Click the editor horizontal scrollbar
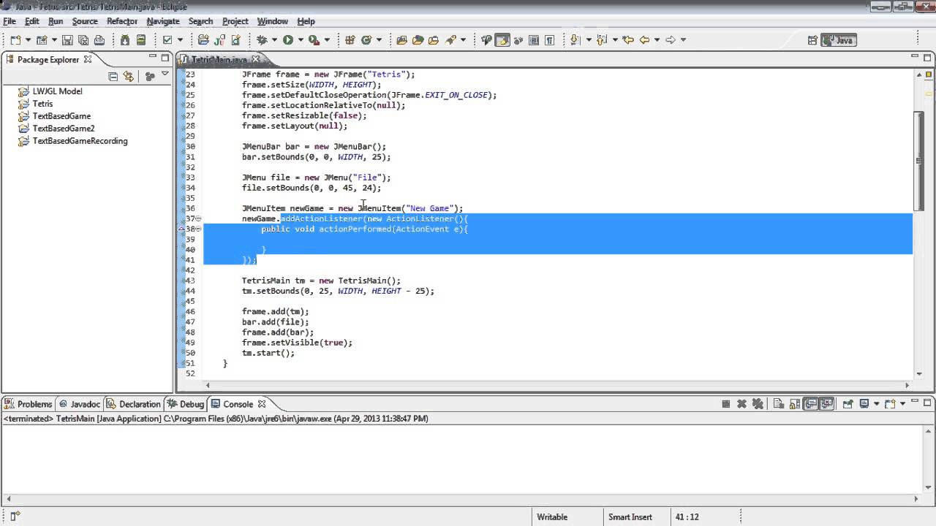This screenshot has width=936, height=526. point(557,385)
